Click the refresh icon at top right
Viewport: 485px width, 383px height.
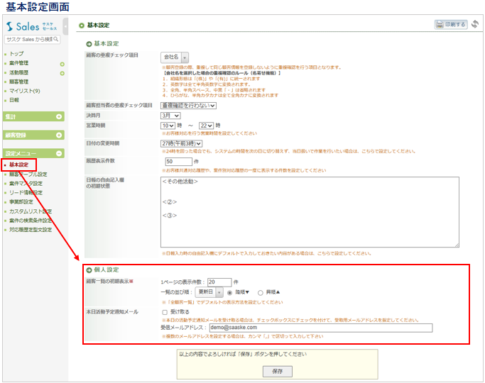click(475, 25)
